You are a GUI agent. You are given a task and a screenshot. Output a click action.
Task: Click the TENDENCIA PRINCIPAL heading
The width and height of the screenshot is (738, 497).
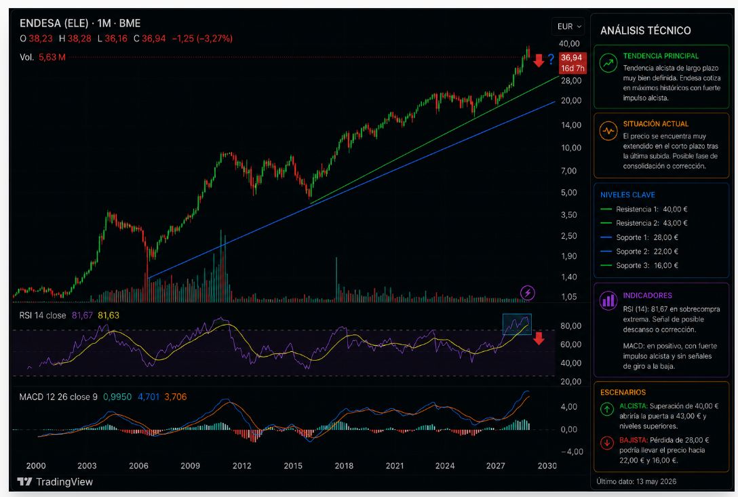click(x=661, y=56)
